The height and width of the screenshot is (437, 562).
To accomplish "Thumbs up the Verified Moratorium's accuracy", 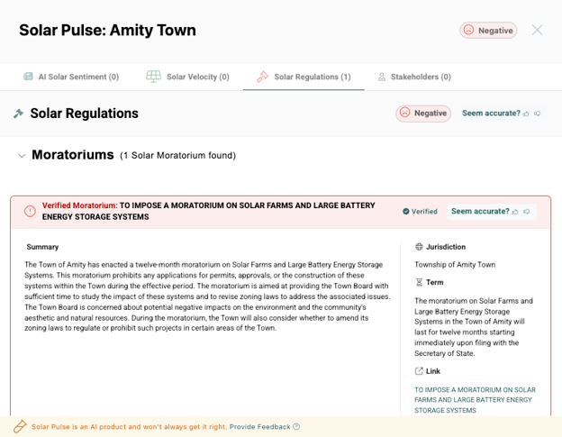I will pyautogui.click(x=515, y=212).
